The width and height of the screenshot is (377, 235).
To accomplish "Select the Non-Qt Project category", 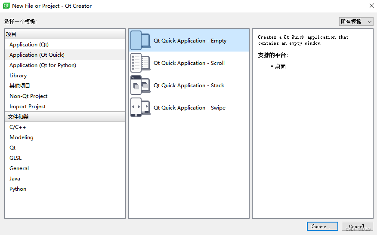I will [x=65, y=96].
